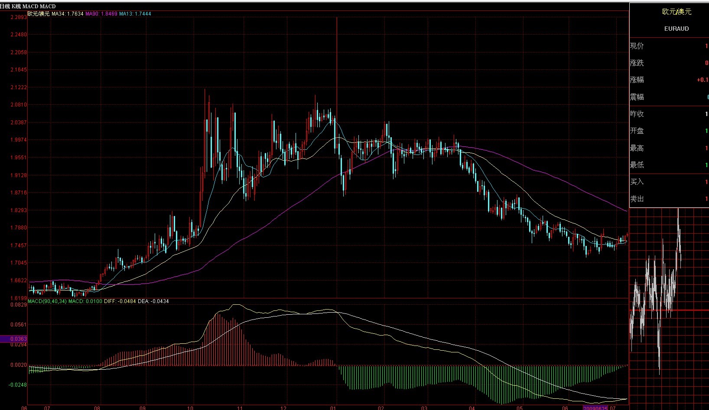Click the 03 month label on the time axis
Screen dimensions: 709x410
tap(424, 408)
